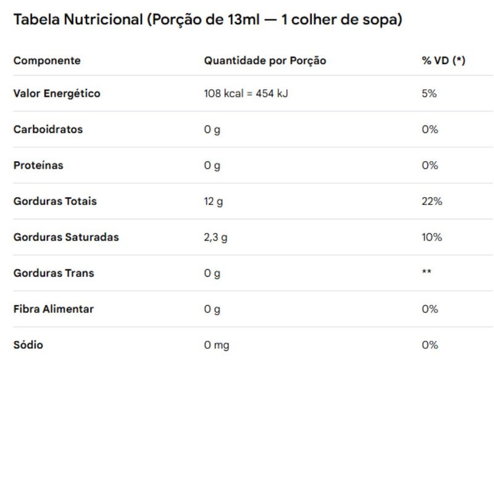Viewport: 494px width, 494px height.
Task: Click the 0 mg sodium amount
Action: point(217,345)
